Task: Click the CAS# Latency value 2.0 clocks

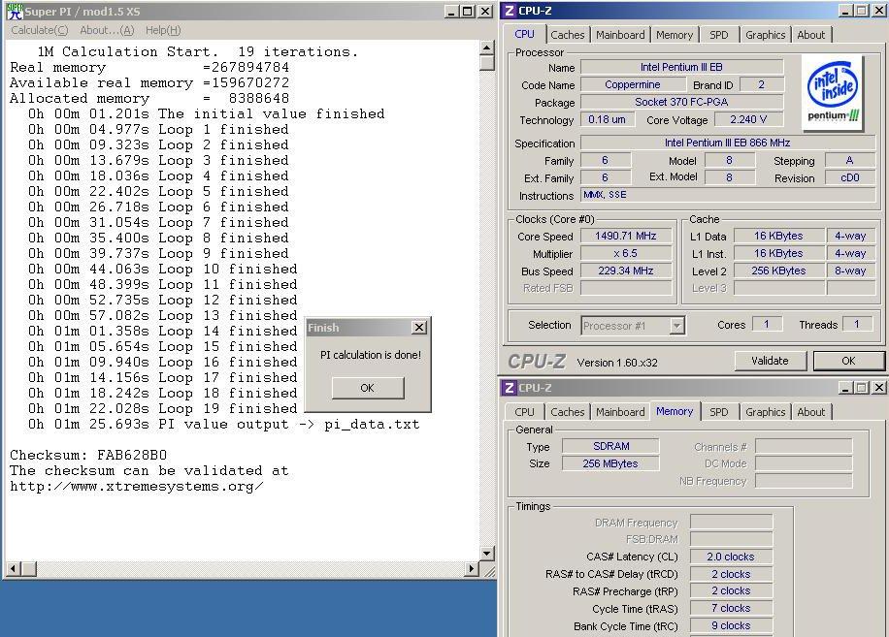Action: coord(731,557)
